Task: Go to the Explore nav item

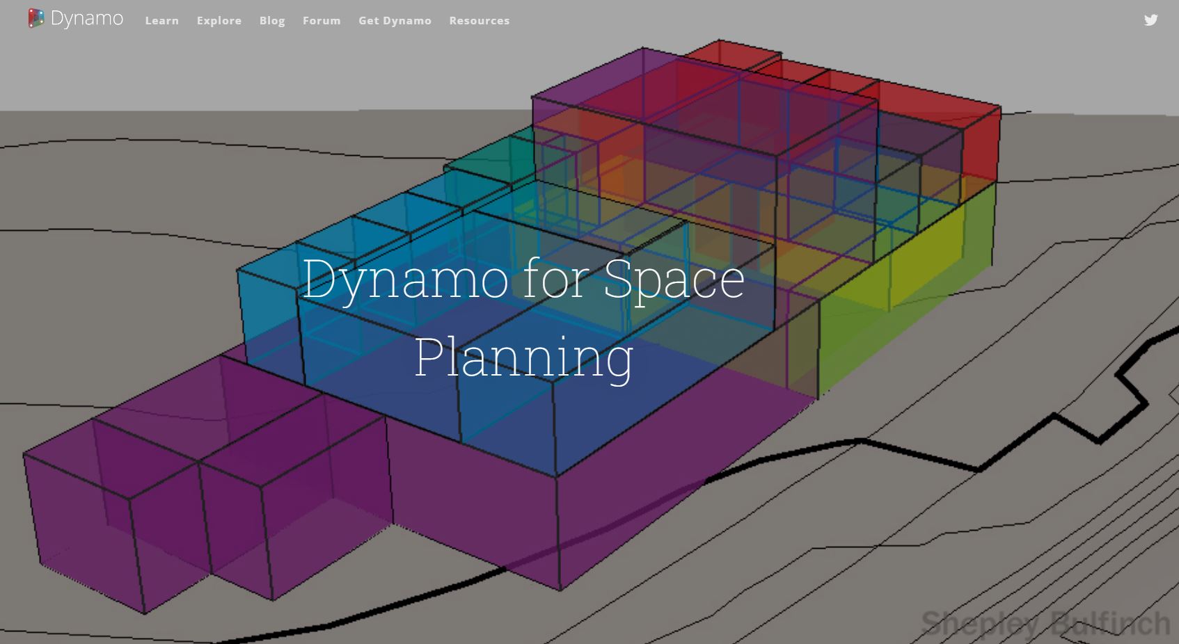Action: click(219, 21)
